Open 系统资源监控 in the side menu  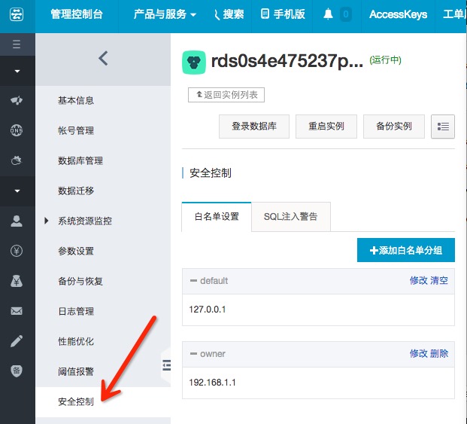pyautogui.click(x=85, y=221)
